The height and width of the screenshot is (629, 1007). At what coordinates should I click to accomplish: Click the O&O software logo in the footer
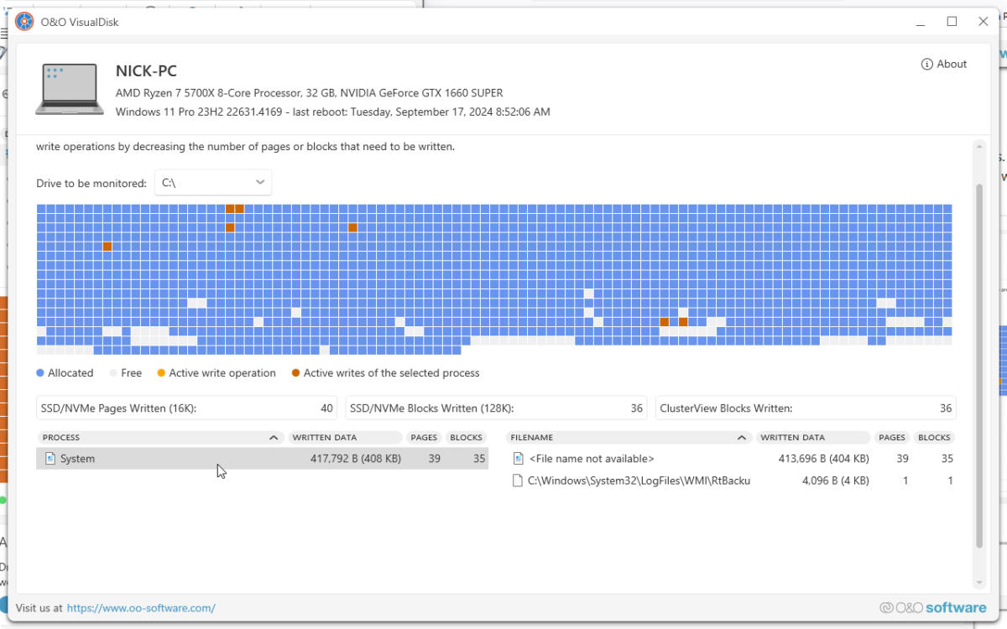point(934,606)
